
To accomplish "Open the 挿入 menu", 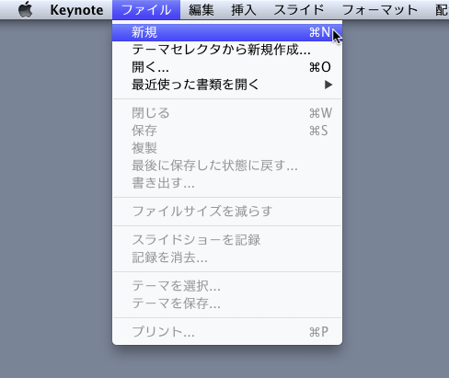I will (243, 10).
